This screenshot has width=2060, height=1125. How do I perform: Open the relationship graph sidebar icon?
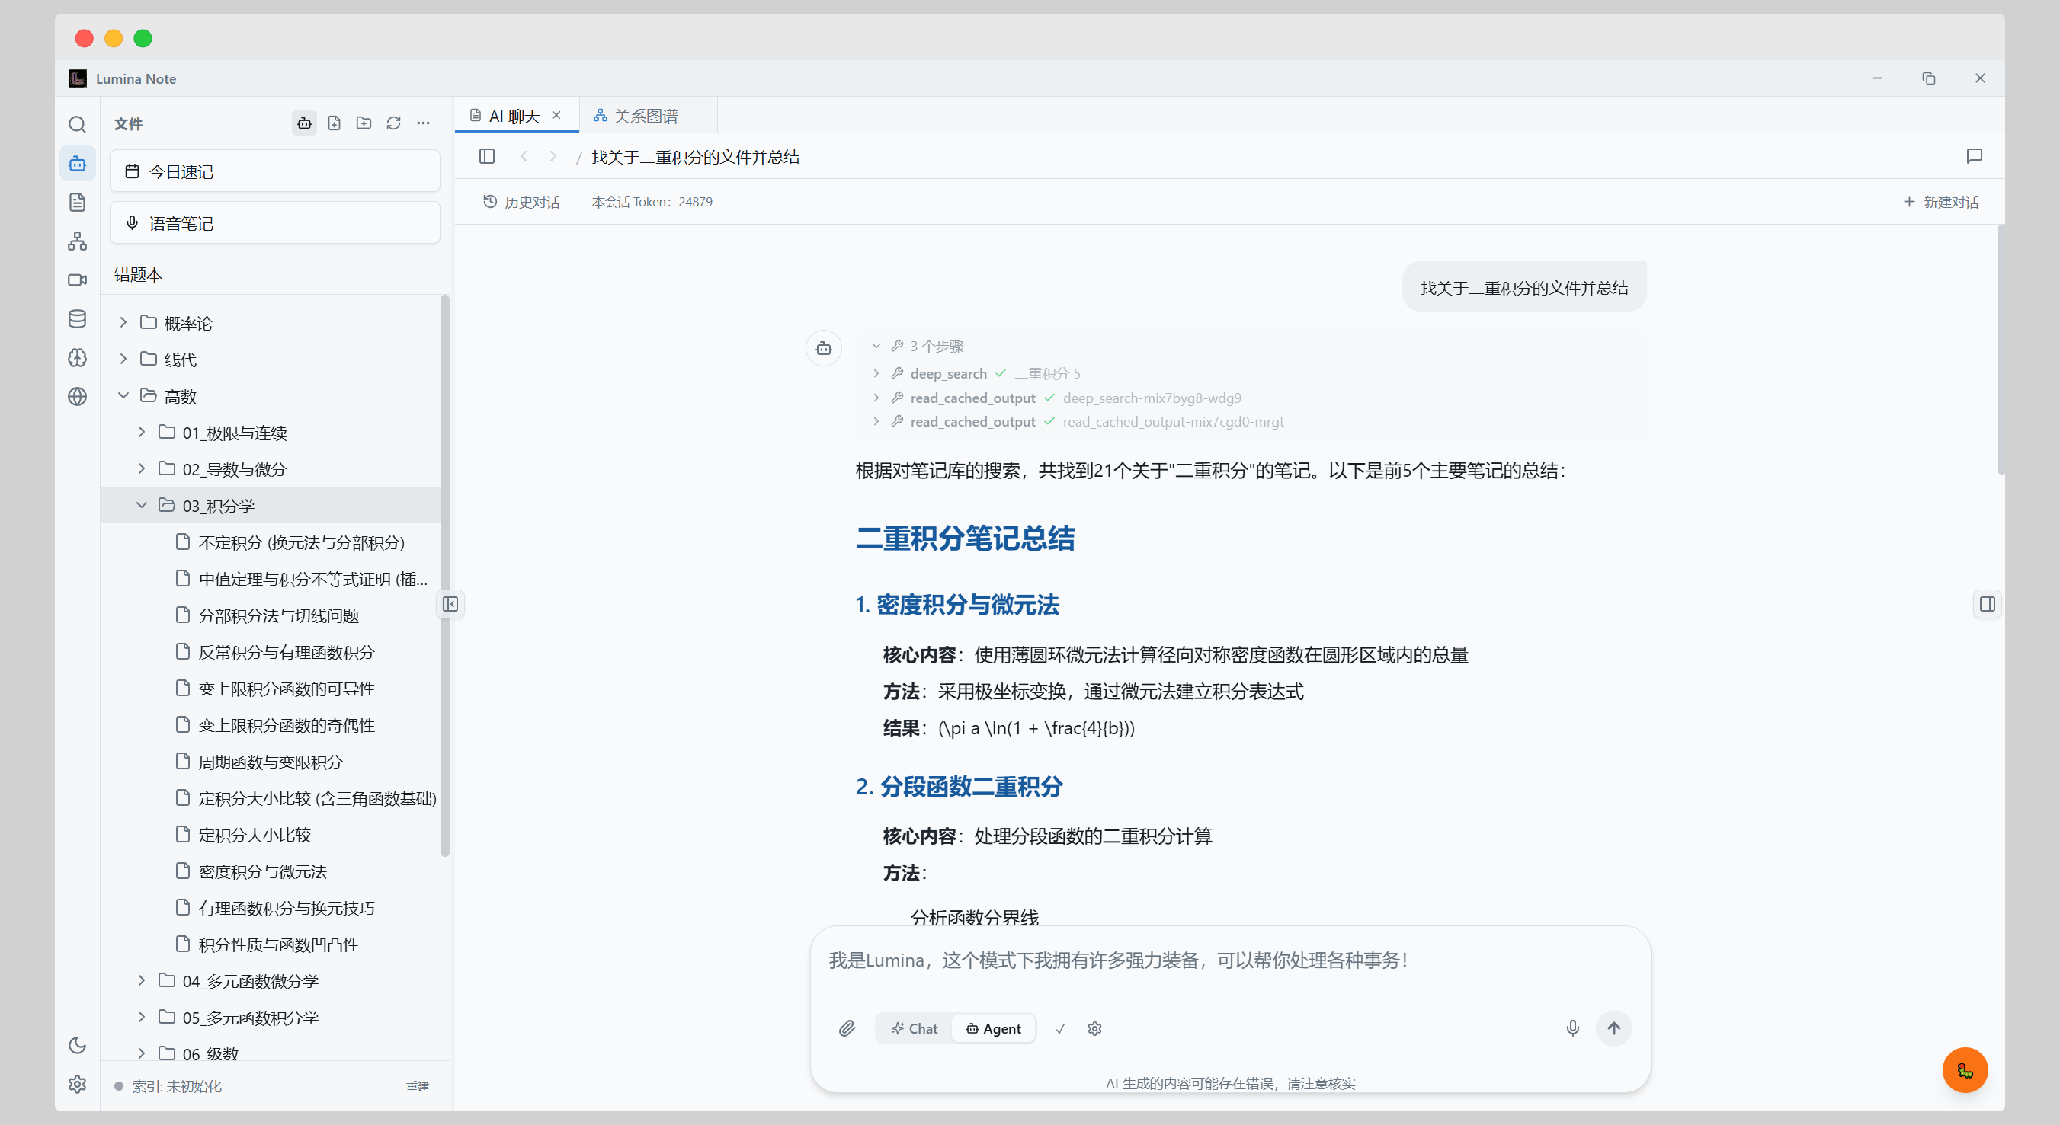(x=77, y=241)
